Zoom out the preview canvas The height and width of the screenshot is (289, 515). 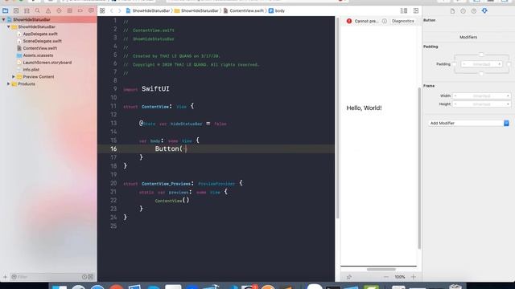click(x=386, y=277)
